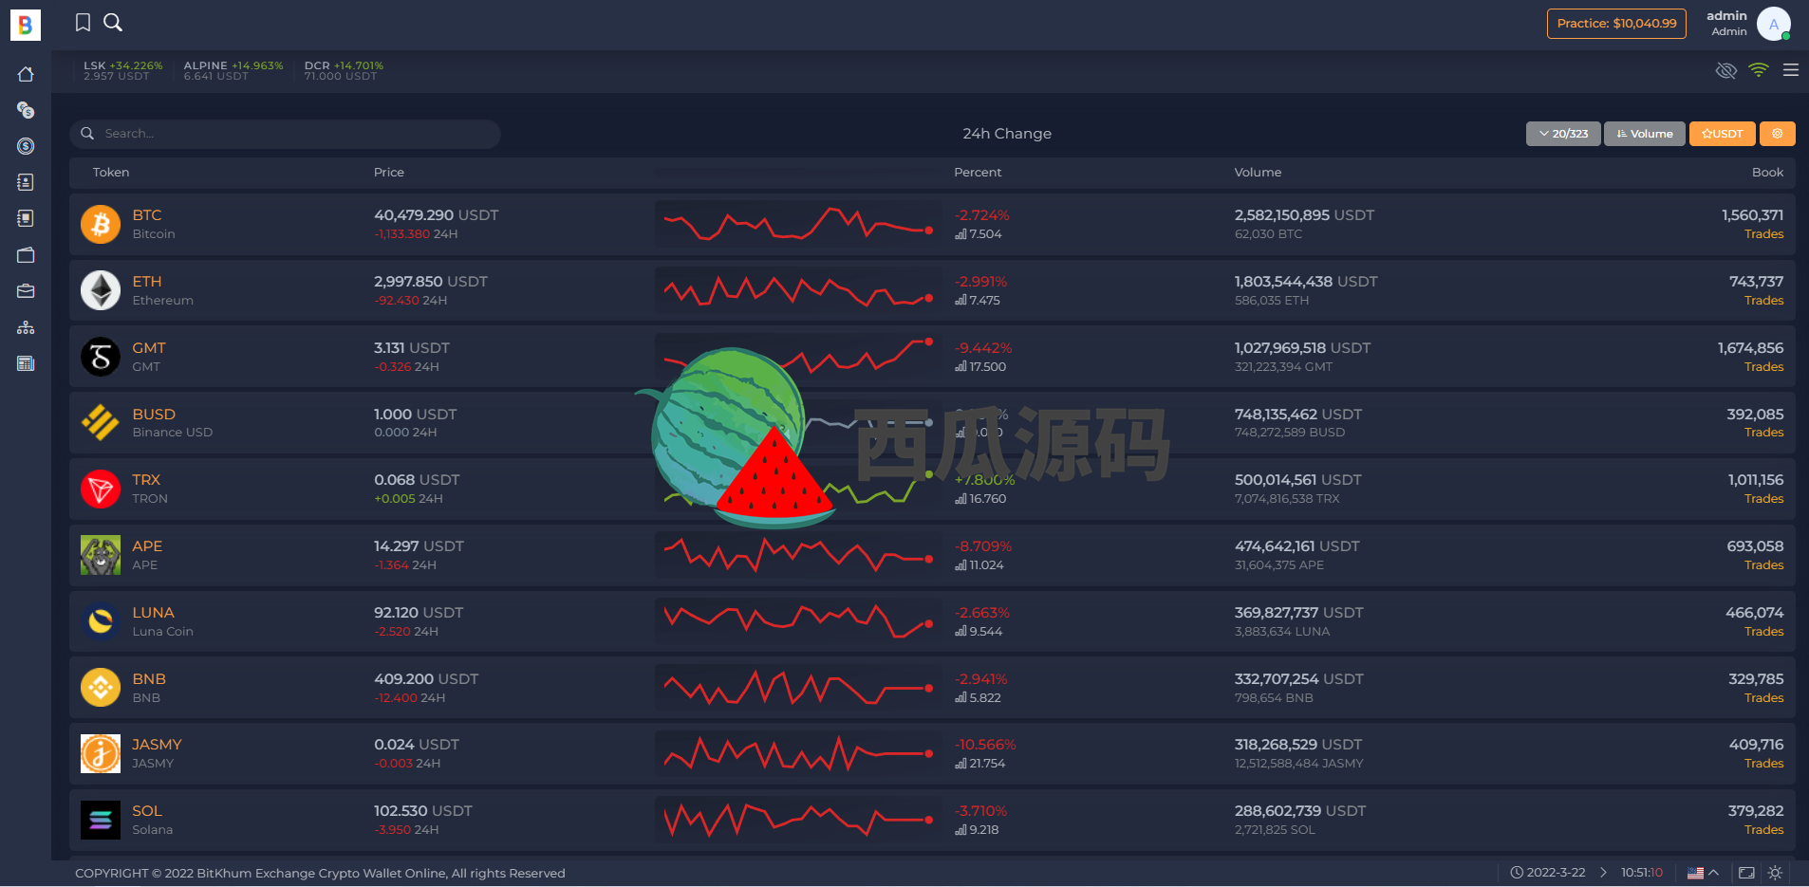Select the ALPINE ticker item
Image resolution: width=1809 pixels, height=887 pixels.
pyautogui.click(x=233, y=71)
